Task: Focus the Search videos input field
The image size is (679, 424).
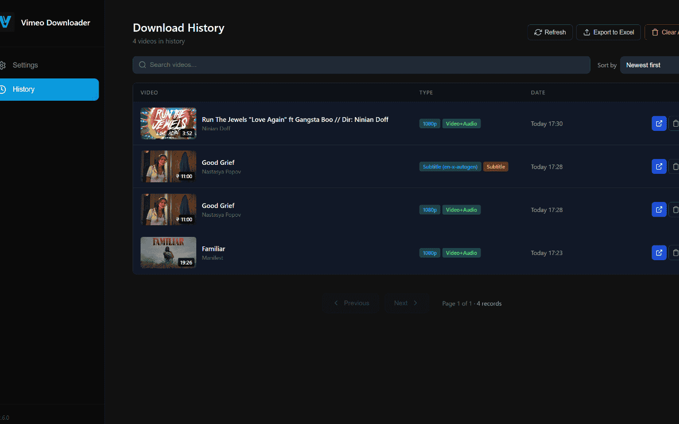Action: 366,65
